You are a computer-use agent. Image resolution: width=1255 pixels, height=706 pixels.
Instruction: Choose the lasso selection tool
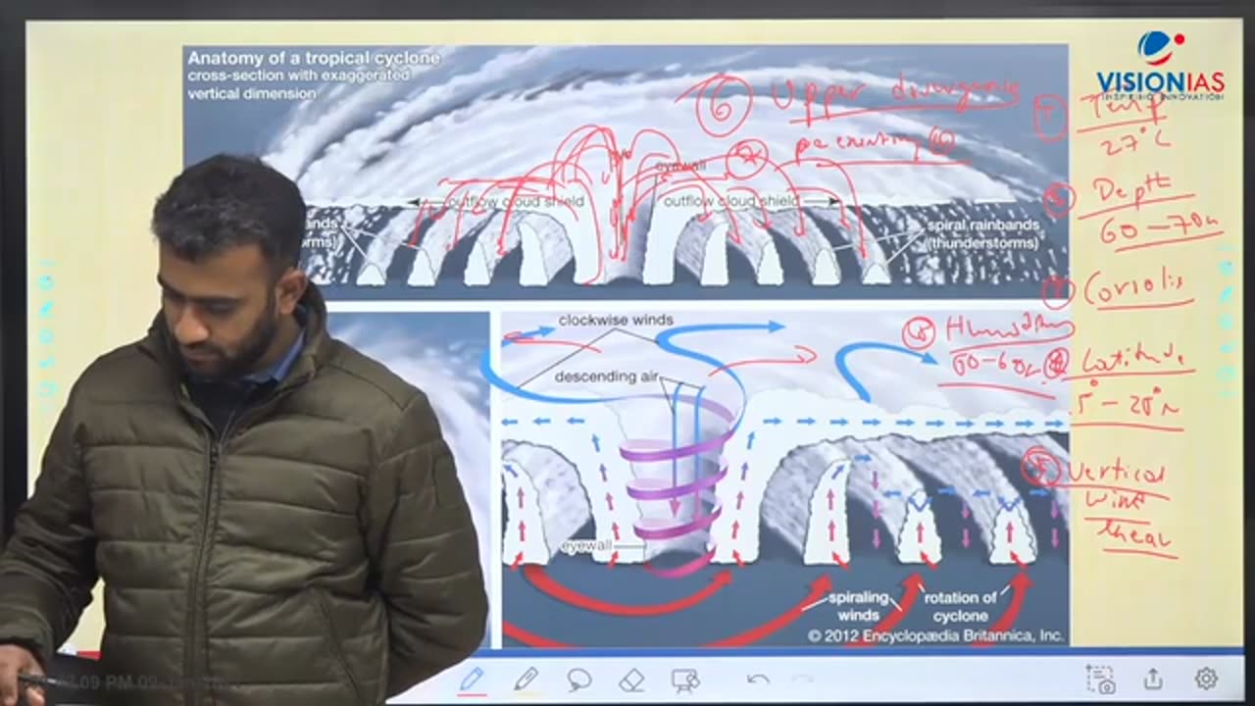click(579, 679)
